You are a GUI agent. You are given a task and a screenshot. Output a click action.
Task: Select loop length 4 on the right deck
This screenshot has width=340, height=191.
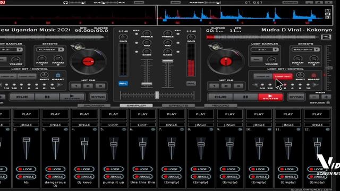[x=293, y=85]
